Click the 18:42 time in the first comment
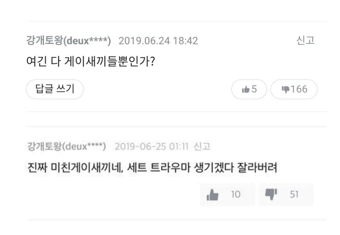 pos(185,41)
